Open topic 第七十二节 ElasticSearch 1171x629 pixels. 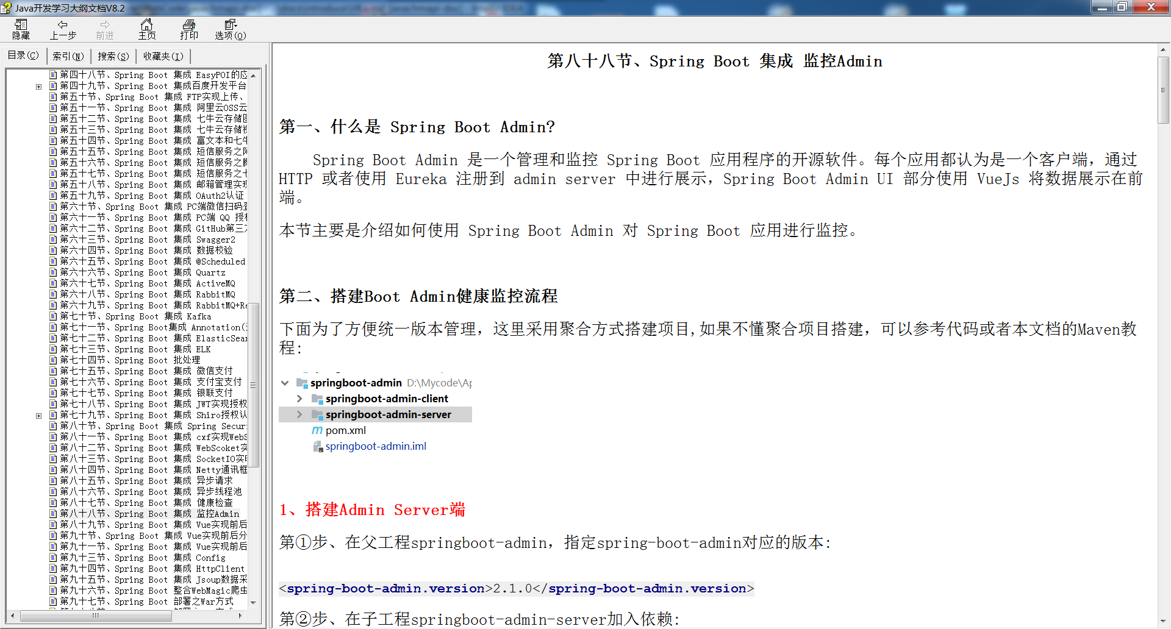154,338
